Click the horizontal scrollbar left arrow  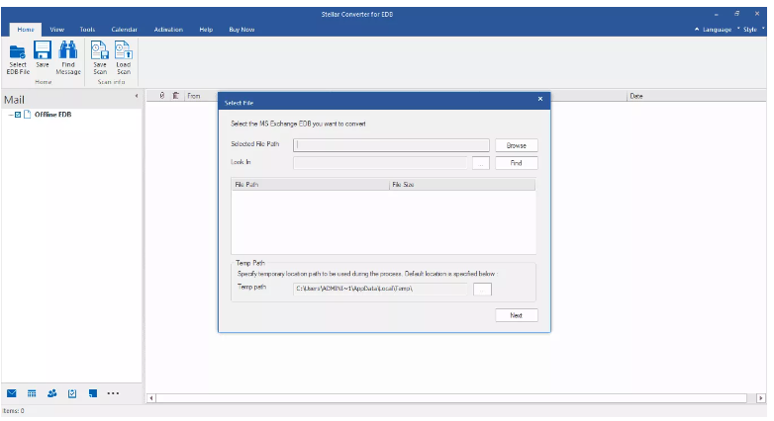coord(151,398)
